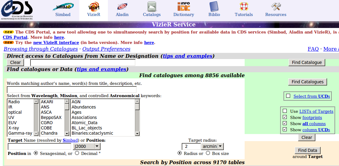Click down arrow of Wavelength list scrollbar
Viewport: 339px width, 166px height.
coord(36,134)
